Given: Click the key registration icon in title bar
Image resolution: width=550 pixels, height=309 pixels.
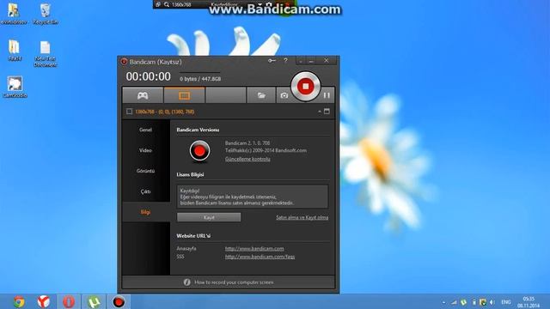Looking at the screenshot, I should click(x=272, y=61).
